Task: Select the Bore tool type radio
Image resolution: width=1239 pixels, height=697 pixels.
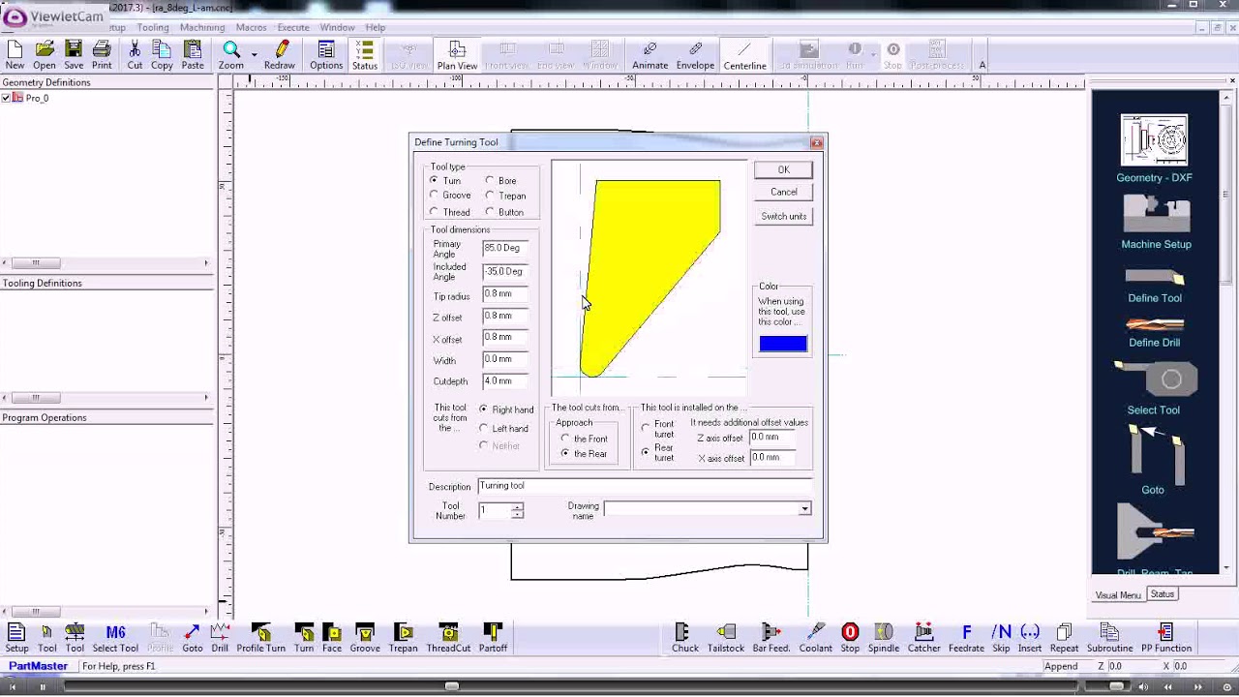Action: tap(490, 180)
